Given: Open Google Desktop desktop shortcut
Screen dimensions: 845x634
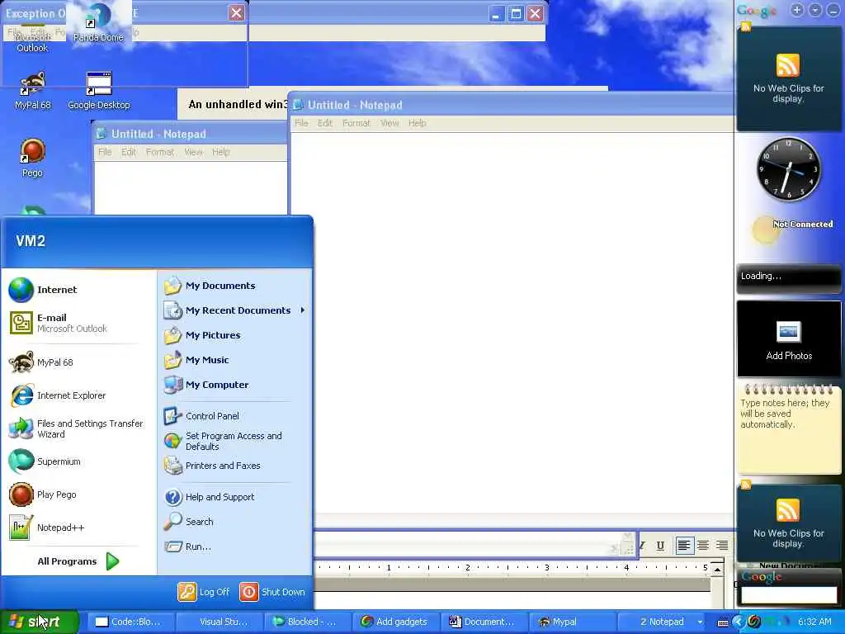Looking at the screenshot, I should point(99,90).
